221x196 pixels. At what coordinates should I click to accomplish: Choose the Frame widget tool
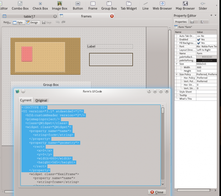93,6
